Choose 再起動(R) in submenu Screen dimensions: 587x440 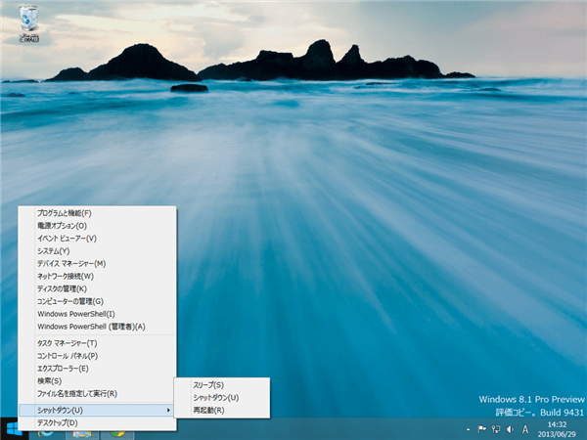222,411
